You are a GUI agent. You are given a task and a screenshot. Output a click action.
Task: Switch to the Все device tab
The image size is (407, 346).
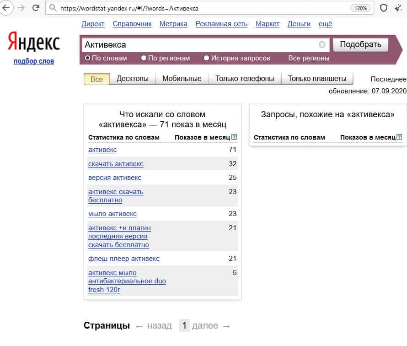[97, 79]
